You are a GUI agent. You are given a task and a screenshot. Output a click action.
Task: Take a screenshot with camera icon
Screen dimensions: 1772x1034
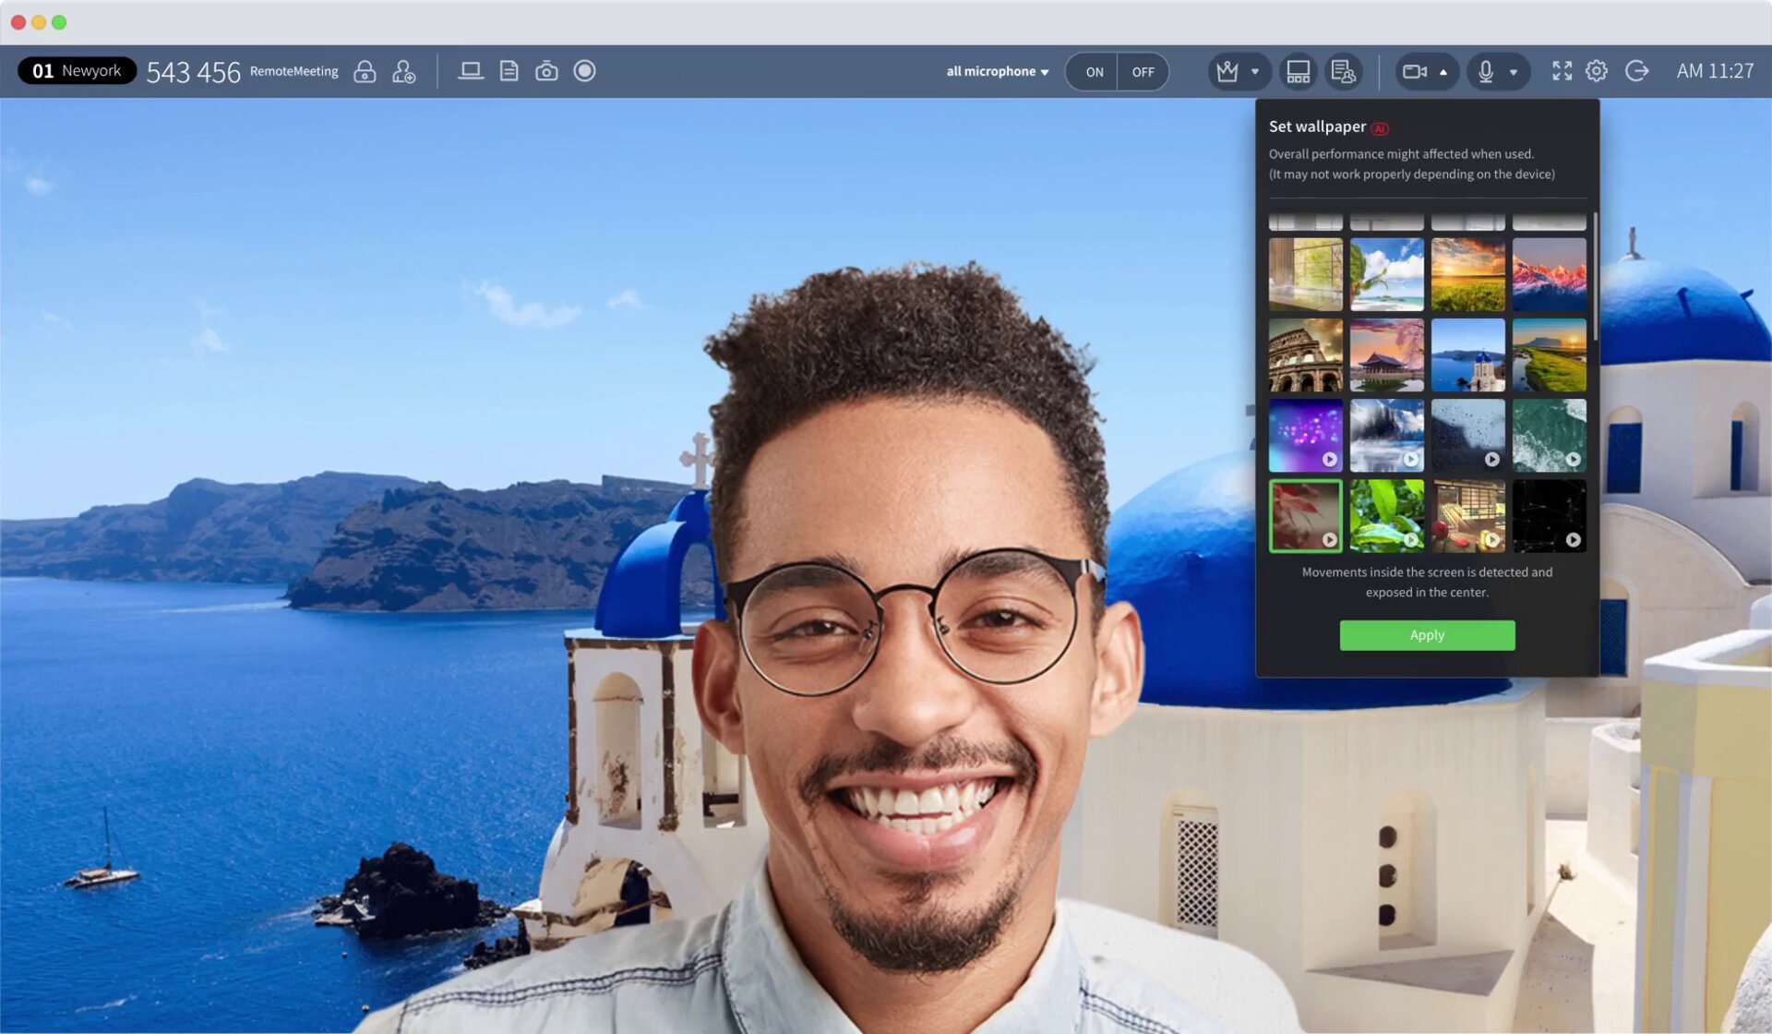click(x=546, y=71)
